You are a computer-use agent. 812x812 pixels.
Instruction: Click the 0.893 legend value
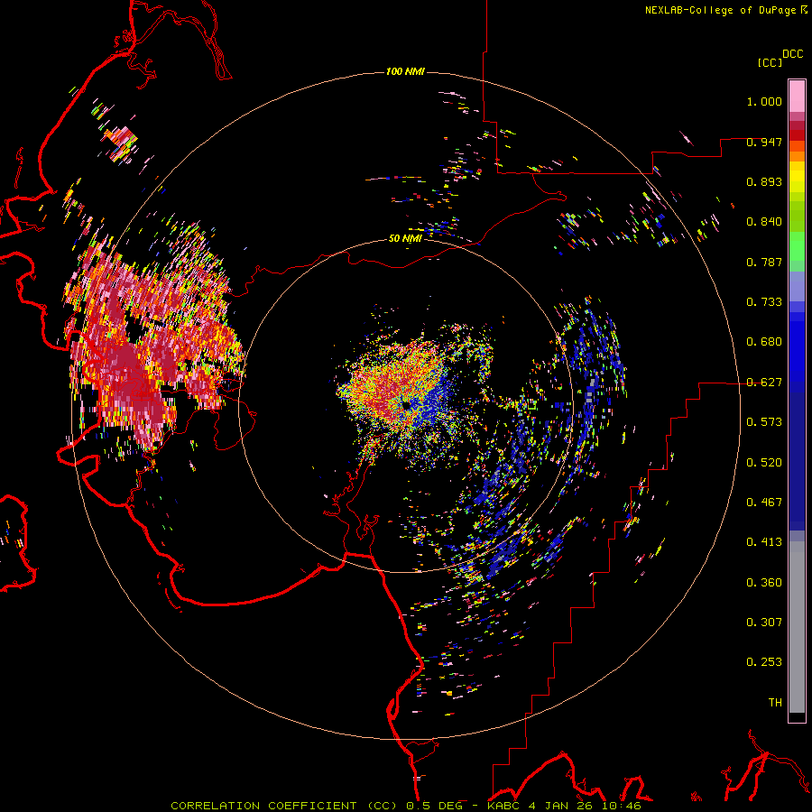(x=764, y=181)
